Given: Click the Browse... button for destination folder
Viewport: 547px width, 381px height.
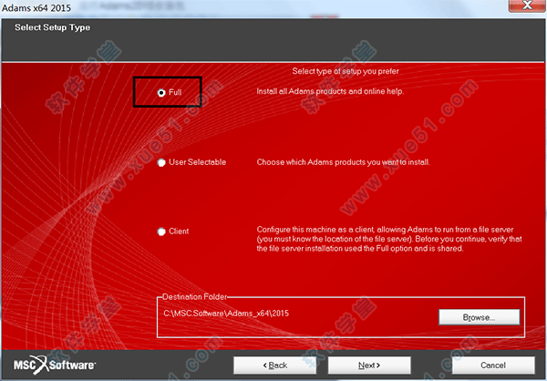Looking at the screenshot, I should coord(479,317).
